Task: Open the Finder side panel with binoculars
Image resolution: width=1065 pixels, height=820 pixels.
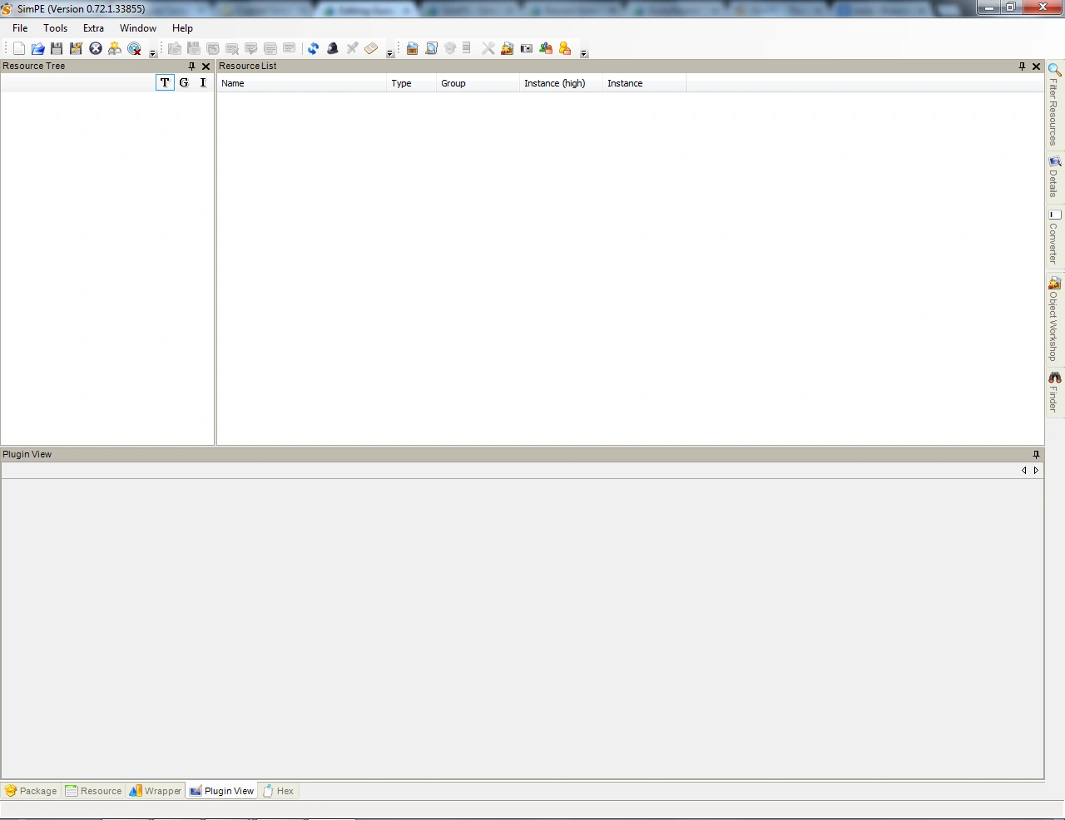Action: point(1054,392)
